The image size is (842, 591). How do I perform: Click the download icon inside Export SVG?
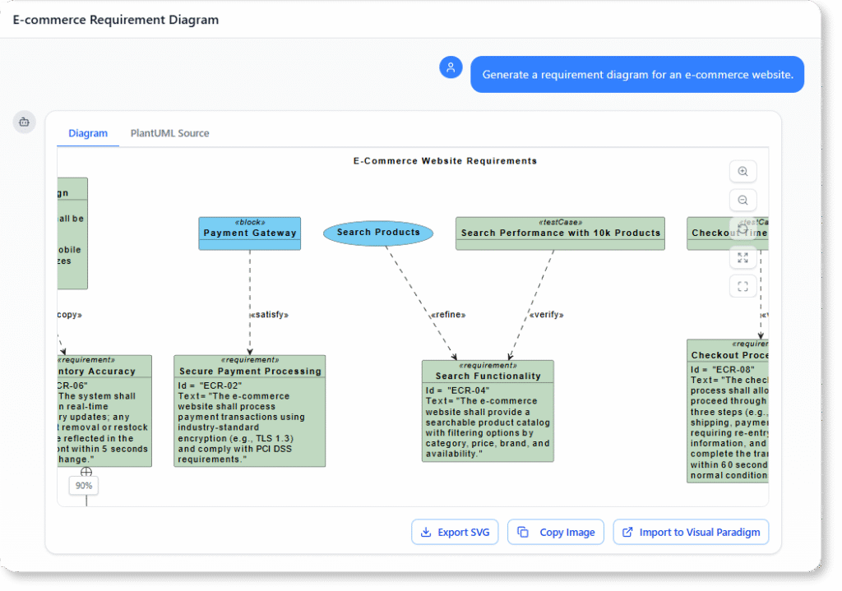point(427,532)
